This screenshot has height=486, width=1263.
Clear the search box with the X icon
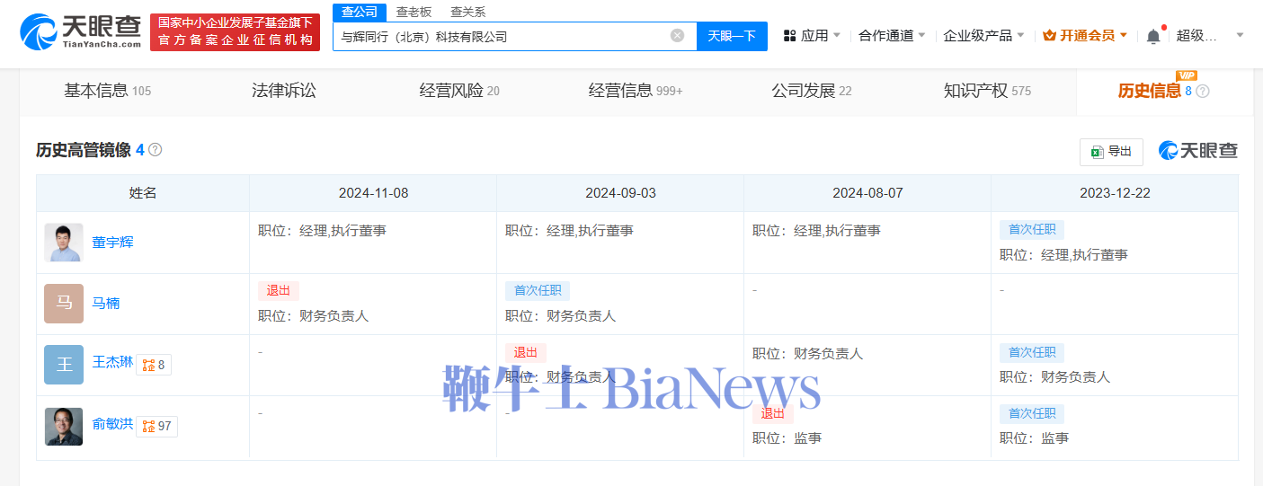tap(677, 36)
